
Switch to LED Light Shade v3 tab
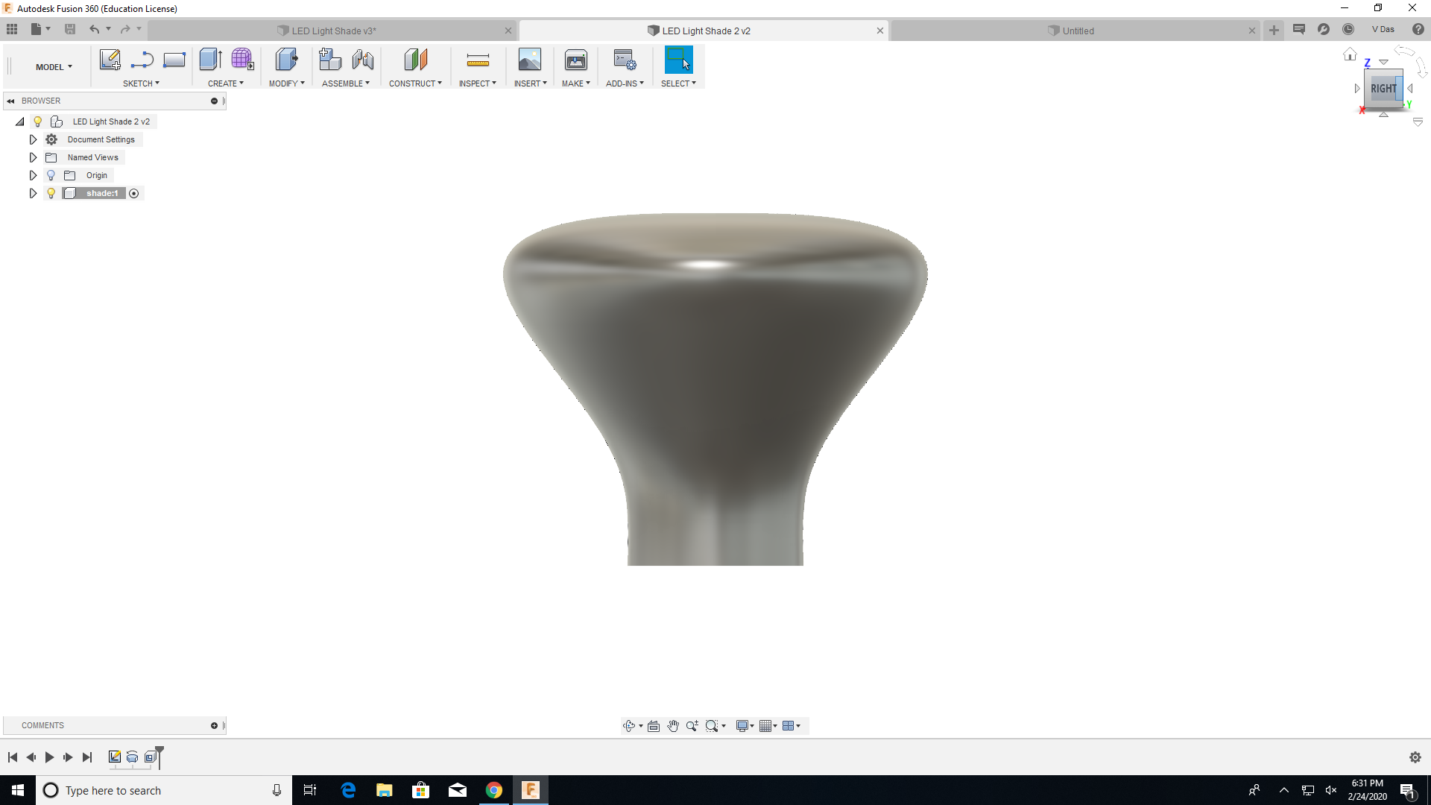pos(333,31)
